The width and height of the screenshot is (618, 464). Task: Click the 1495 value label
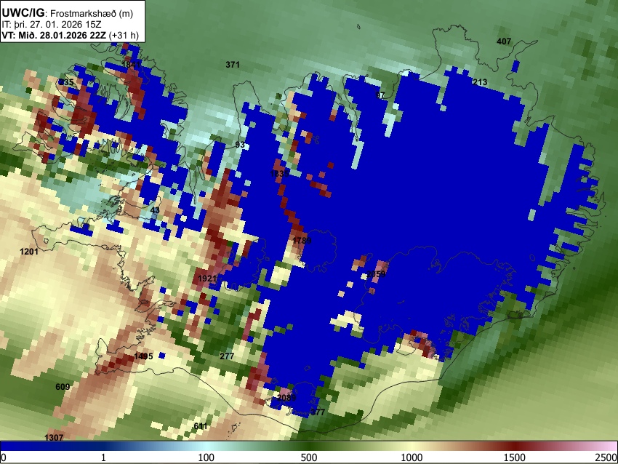coord(143,356)
